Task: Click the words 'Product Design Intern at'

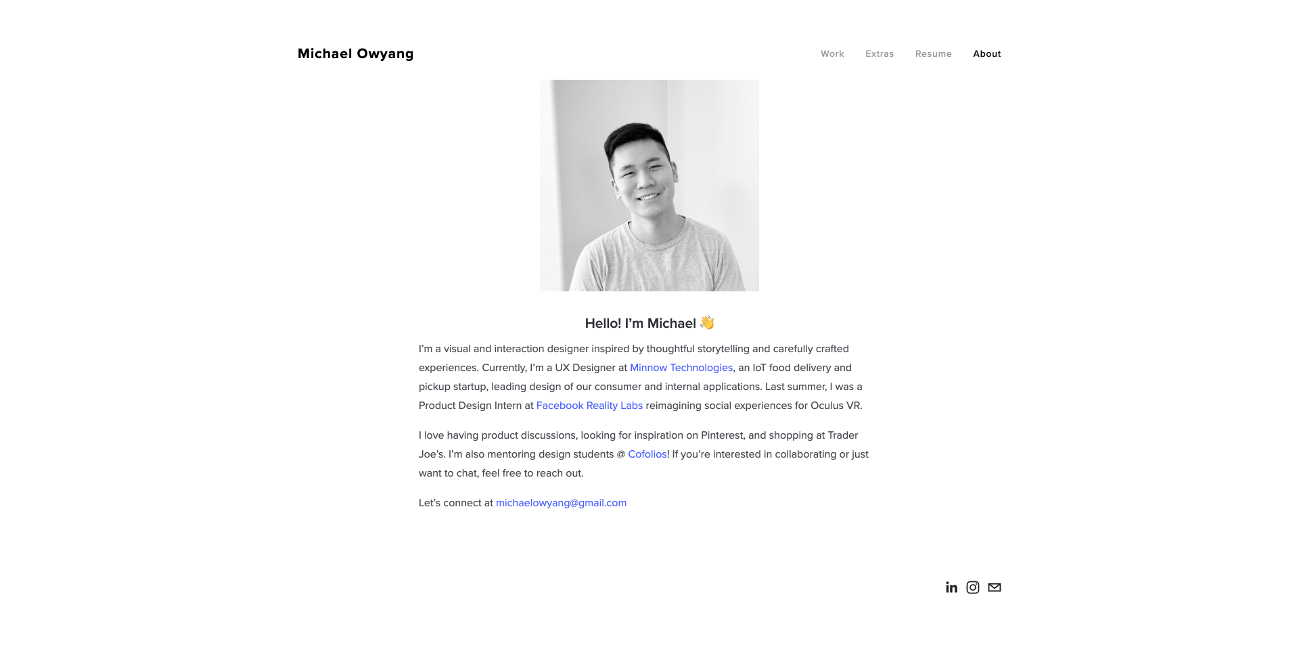Action: click(476, 406)
